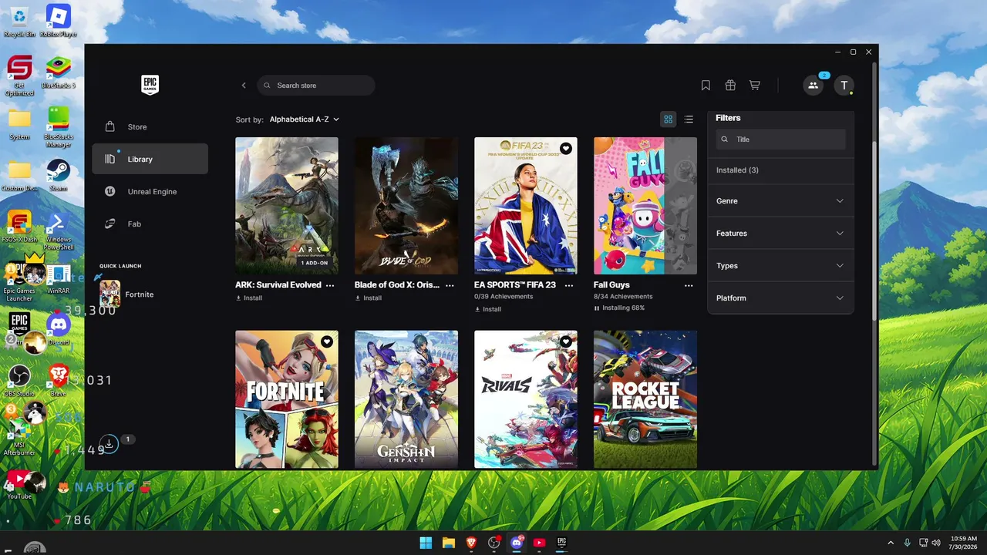Install Blade of God X
987x555 pixels.
(368, 298)
